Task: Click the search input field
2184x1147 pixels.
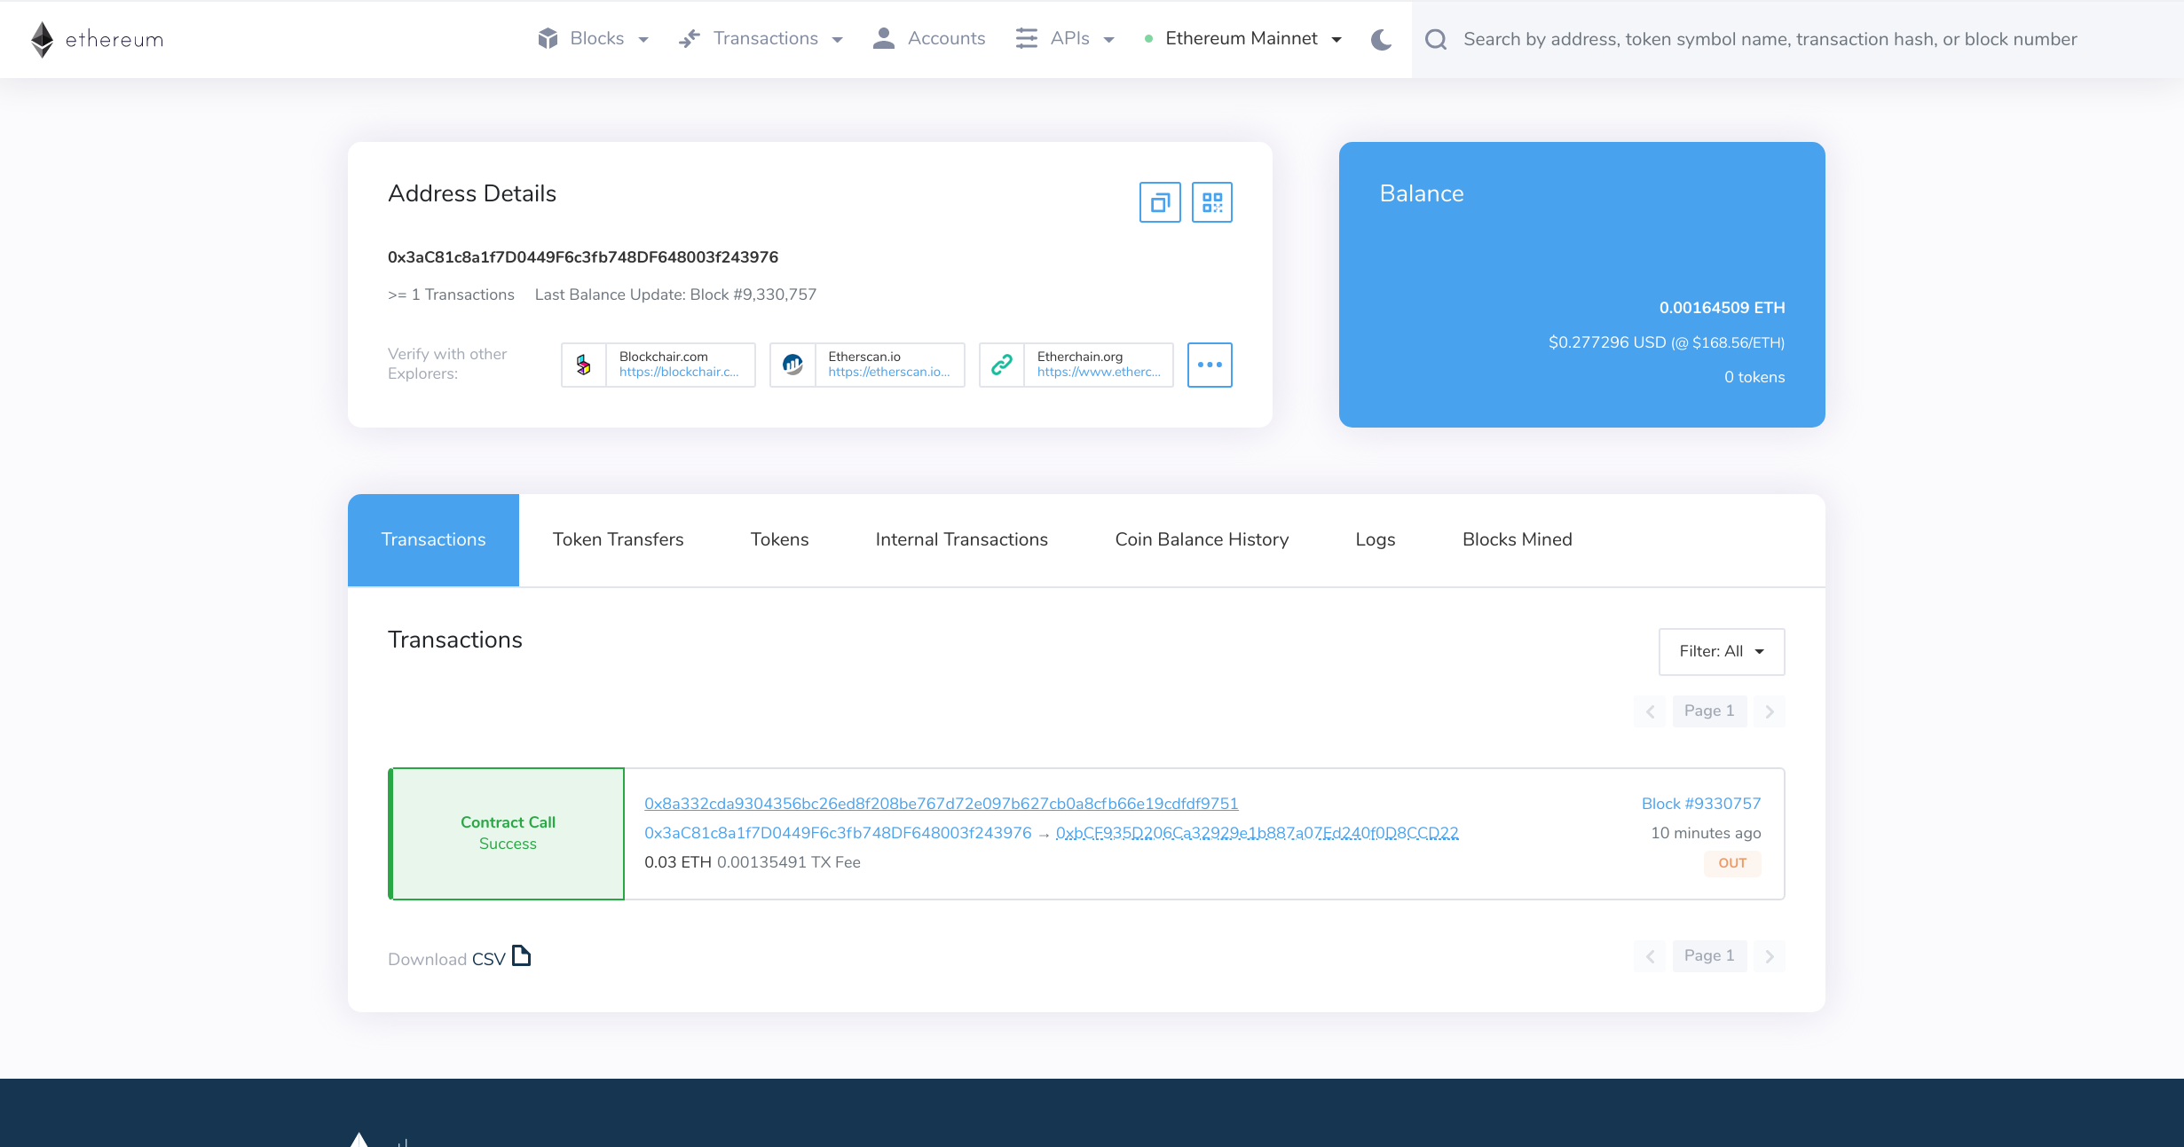Action: click(x=1766, y=39)
